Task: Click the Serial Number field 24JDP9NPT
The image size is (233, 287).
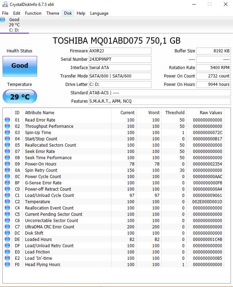Action: point(120,59)
